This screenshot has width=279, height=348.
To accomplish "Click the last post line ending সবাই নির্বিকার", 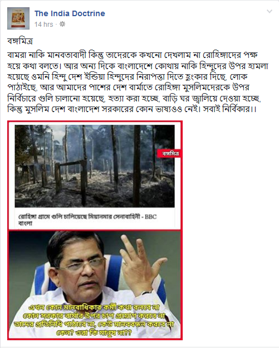I will click(132, 109).
